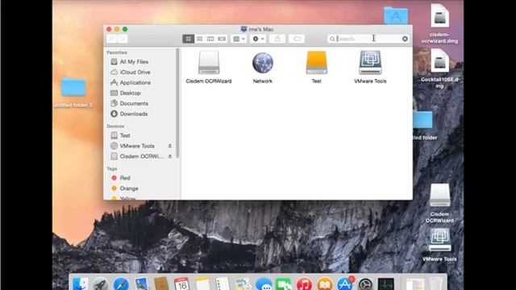
Task: Open the item arrangement dropdown
Action: click(239, 39)
